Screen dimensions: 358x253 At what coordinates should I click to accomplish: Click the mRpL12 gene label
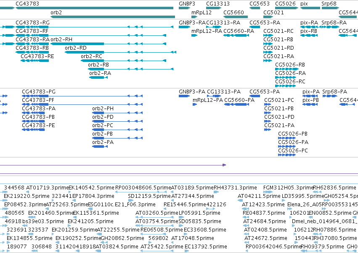[202, 12]
